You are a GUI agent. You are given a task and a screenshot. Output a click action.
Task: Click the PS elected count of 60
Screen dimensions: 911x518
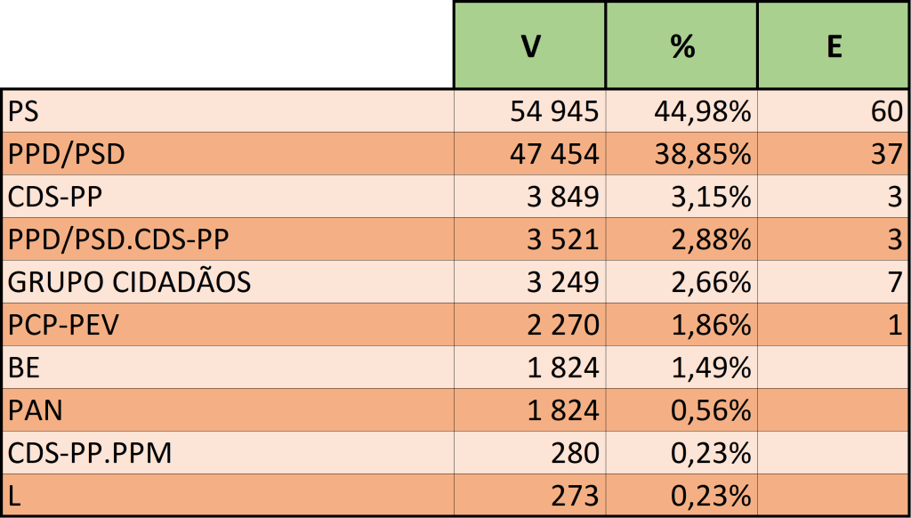coord(887,111)
